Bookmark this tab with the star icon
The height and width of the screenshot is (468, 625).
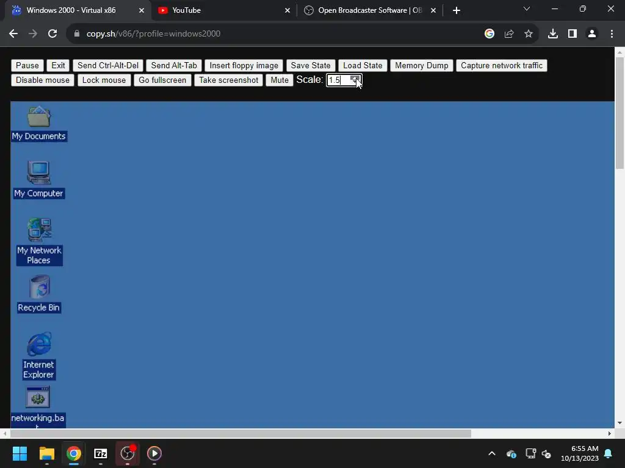point(529,34)
